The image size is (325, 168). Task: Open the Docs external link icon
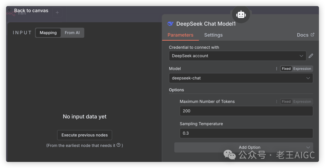312,35
